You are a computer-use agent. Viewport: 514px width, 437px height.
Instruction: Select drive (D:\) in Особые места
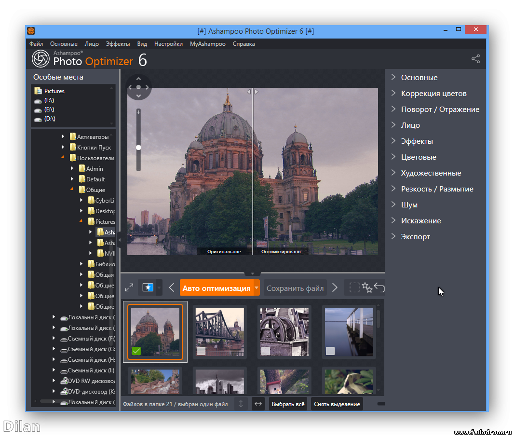(x=44, y=119)
